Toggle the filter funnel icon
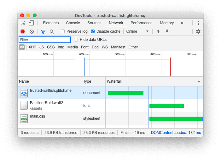 [43, 31]
